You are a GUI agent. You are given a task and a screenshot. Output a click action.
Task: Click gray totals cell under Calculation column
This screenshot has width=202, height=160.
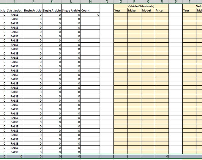[x=15, y=156]
